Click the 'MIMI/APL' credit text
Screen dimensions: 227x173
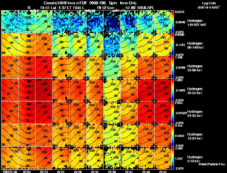coord(146,8)
